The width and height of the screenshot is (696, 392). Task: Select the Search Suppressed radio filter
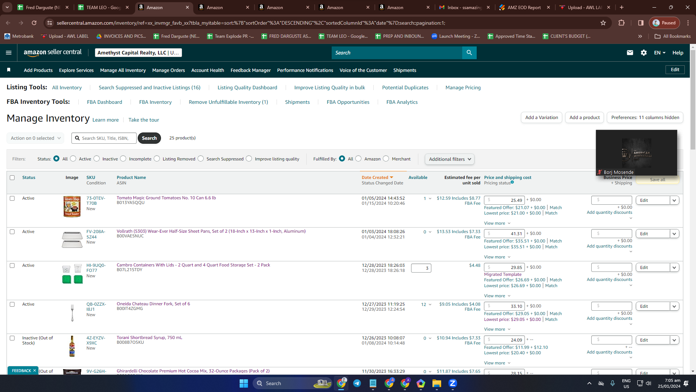(x=201, y=159)
